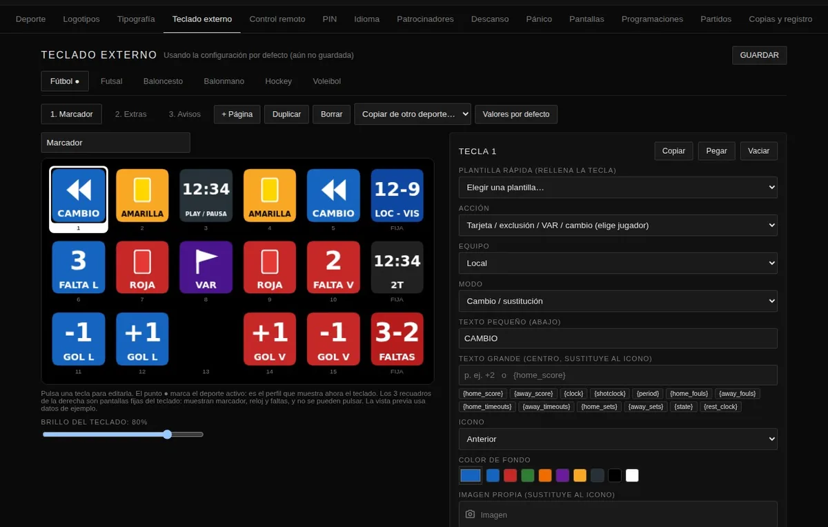828x527 pixels.
Task: Open the Copiar de otro deporte dropdown
Action: pos(413,114)
